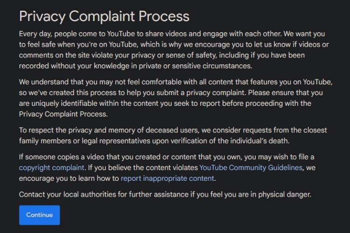Click the paragraph starting "We understand that you"
The image size is (350, 233).
175,98
